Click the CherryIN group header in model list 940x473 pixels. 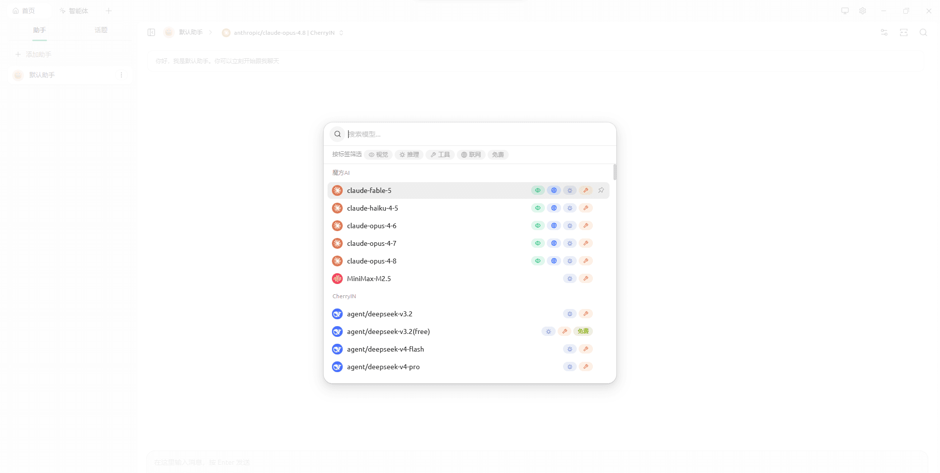344,296
